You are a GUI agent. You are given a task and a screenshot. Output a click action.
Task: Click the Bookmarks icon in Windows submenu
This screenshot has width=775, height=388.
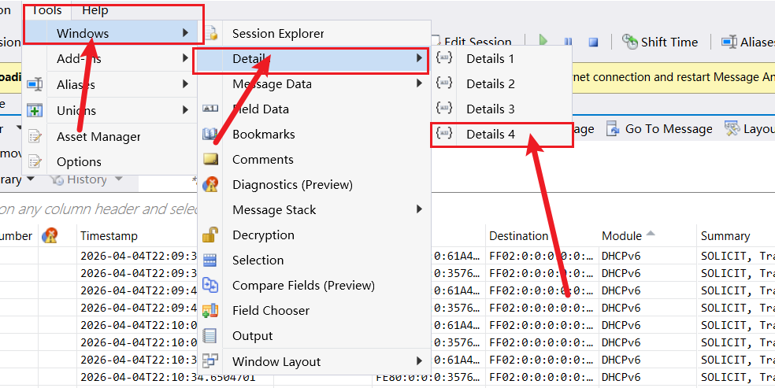pos(210,135)
